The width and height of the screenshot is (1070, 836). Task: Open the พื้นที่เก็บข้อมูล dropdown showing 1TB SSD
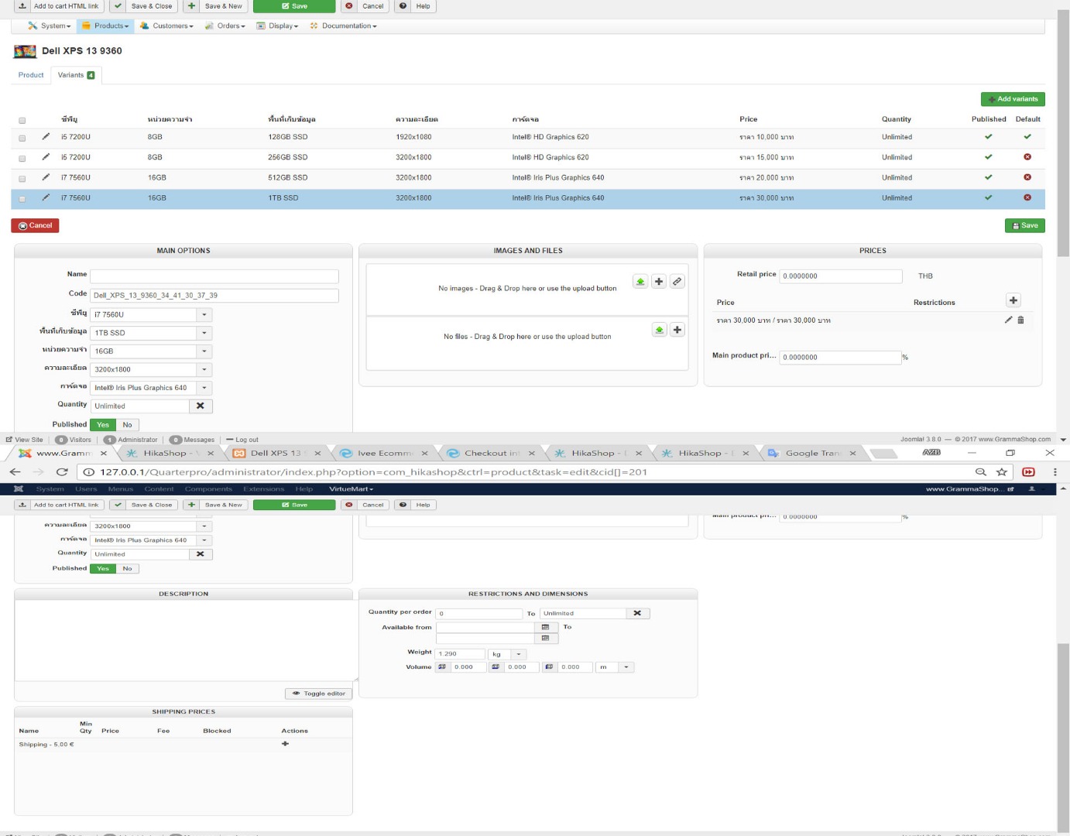(151, 333)
